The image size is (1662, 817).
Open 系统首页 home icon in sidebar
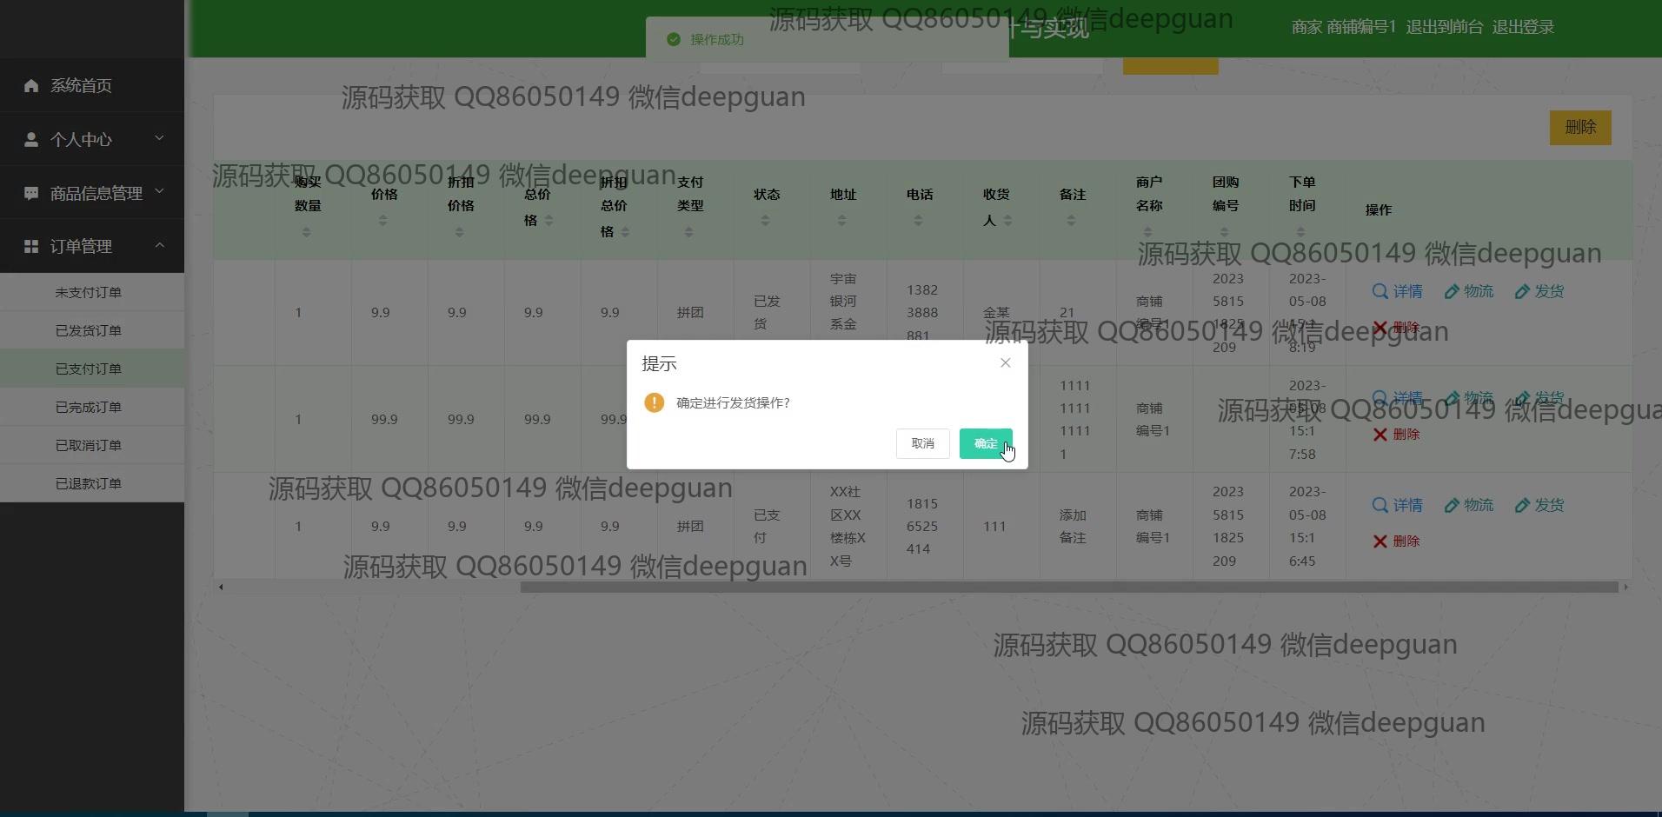pyautogui.click(x=31, y=85)
